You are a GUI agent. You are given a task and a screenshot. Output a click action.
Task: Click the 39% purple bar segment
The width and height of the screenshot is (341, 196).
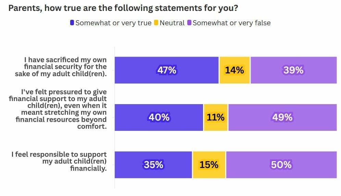point(294,70)
